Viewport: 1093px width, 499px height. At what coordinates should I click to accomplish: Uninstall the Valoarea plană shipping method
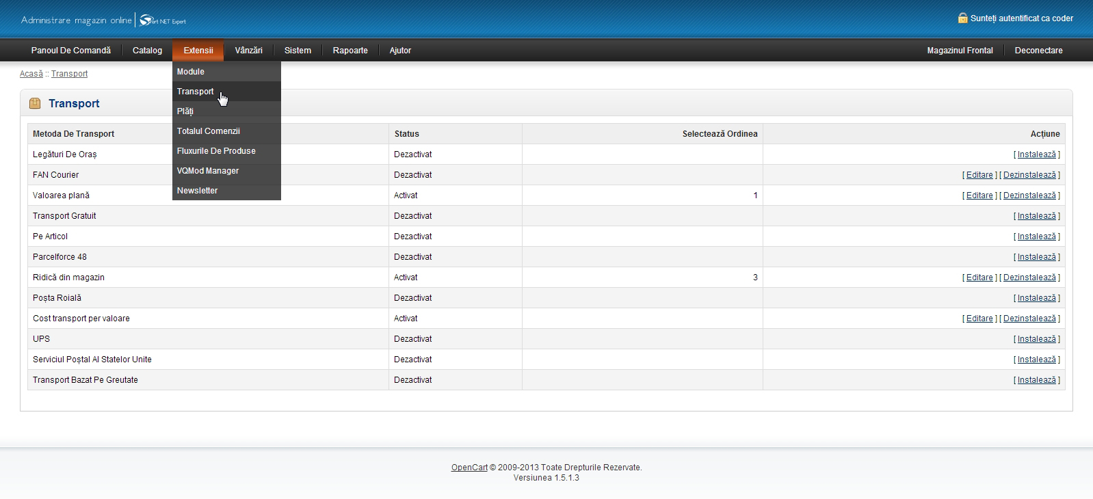coord(1029,195)
